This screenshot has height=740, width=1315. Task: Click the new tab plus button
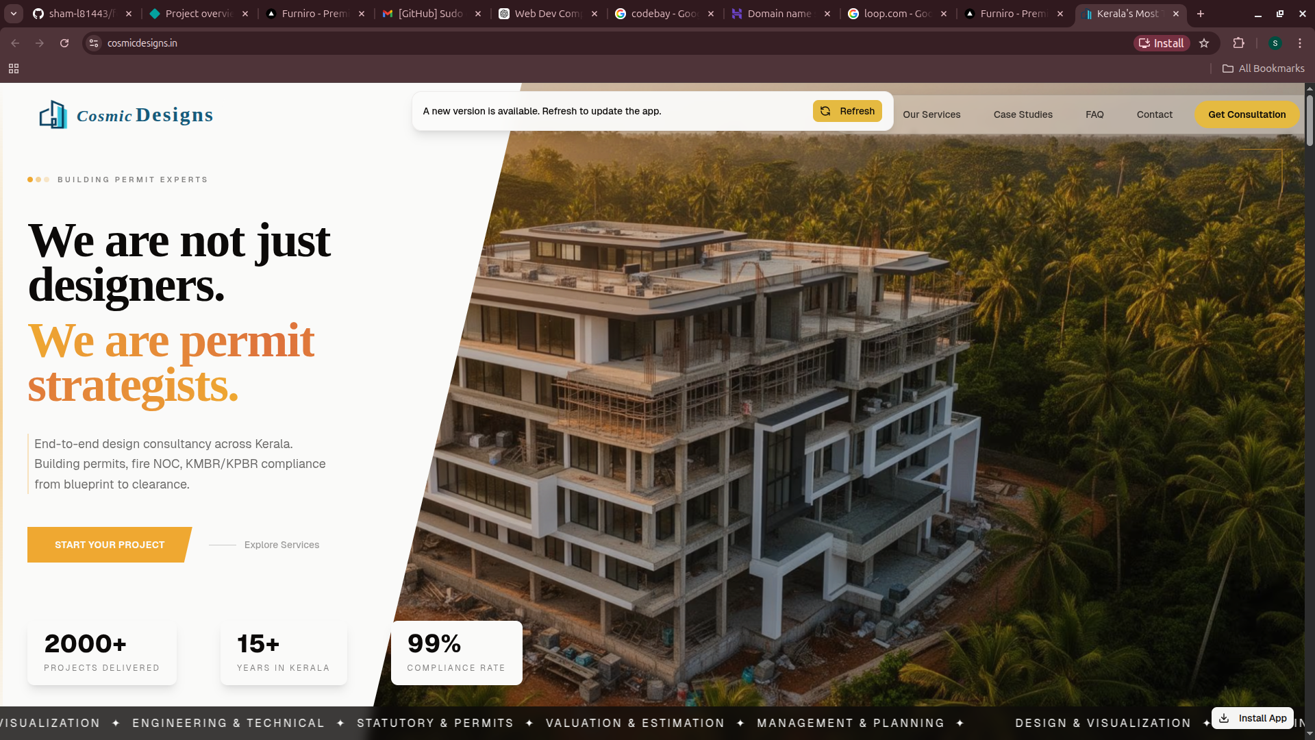point(1200,14)
